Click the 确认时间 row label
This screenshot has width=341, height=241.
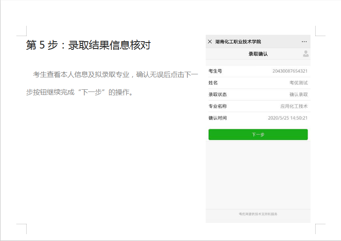click(x=217, y=118)
